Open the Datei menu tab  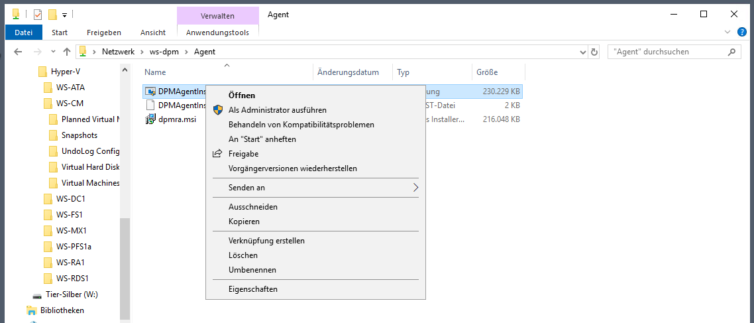[x=24, y=32]
